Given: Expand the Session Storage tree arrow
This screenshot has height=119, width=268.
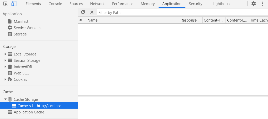Looking at the screenshot, I should 6,61.
